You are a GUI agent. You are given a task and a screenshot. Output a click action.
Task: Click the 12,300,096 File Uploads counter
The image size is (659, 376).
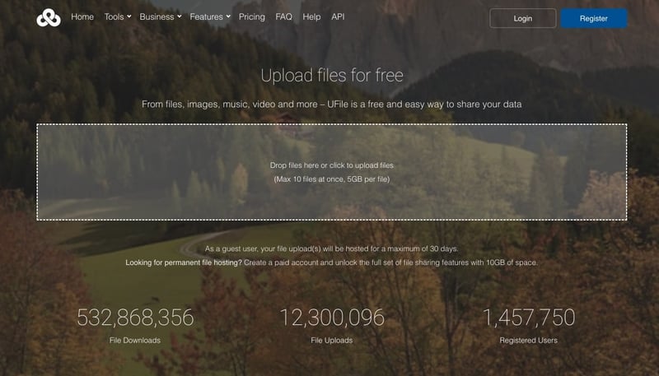click(x=331, y=318)
